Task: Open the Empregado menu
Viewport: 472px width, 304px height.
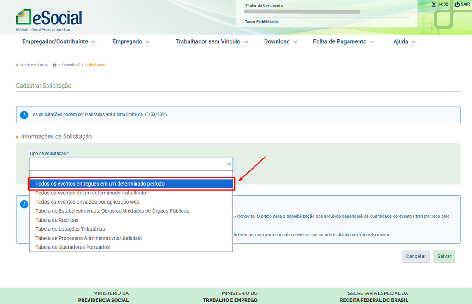Action: click(131, 41)
